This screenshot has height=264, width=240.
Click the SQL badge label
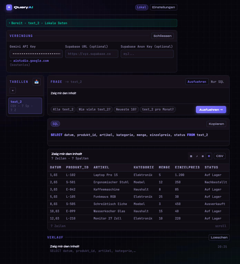tap(55, 124)
